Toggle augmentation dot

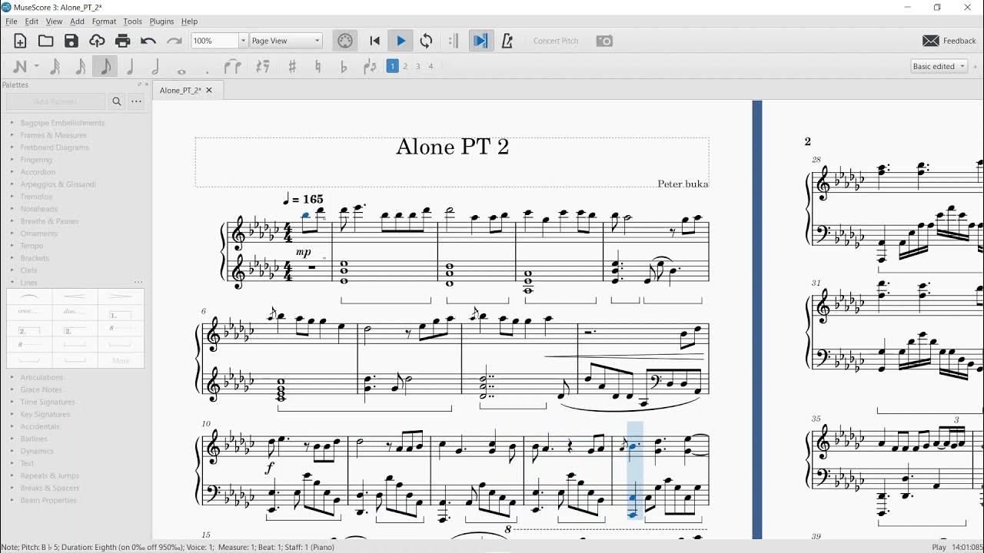click(x=208, y=71)
